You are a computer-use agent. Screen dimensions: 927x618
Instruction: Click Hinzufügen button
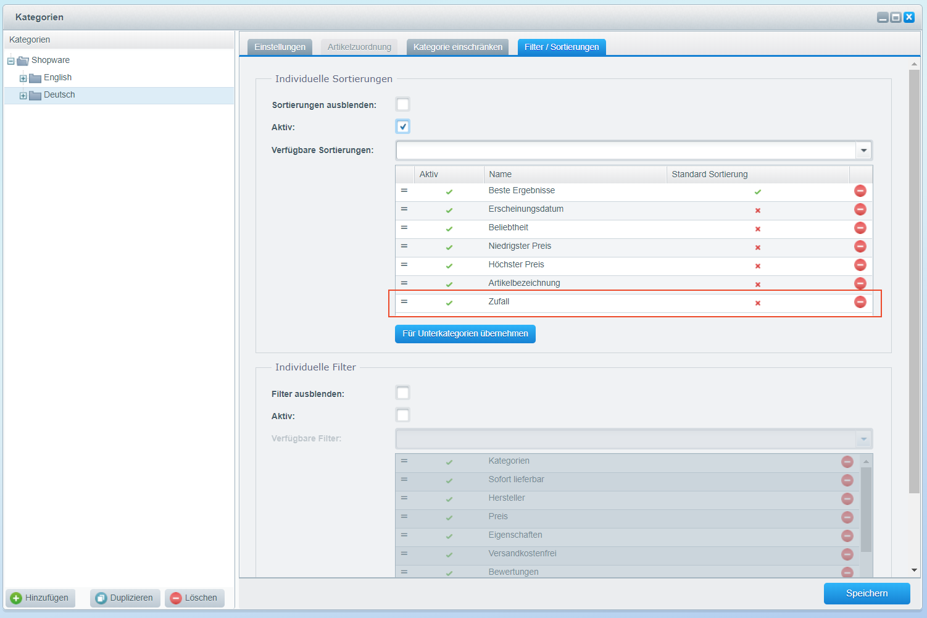coord(41,598)
